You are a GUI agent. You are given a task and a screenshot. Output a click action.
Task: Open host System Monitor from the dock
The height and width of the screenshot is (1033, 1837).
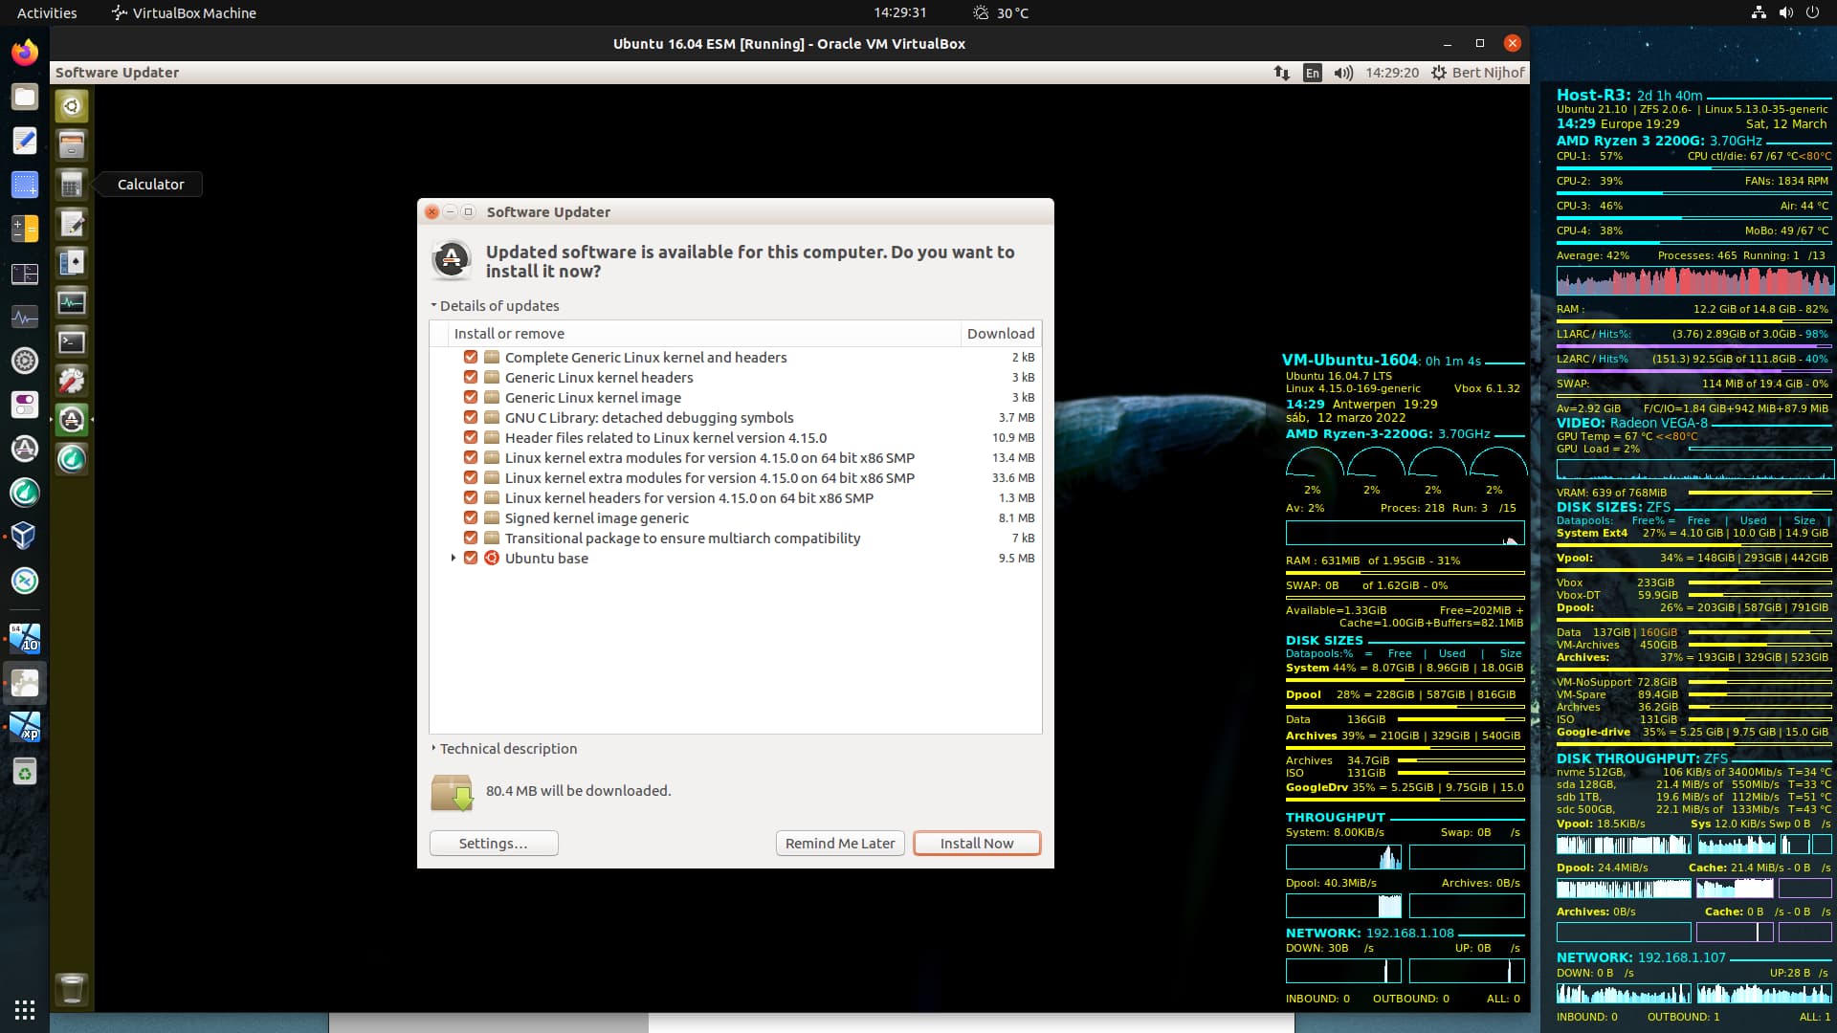[25, 317]
